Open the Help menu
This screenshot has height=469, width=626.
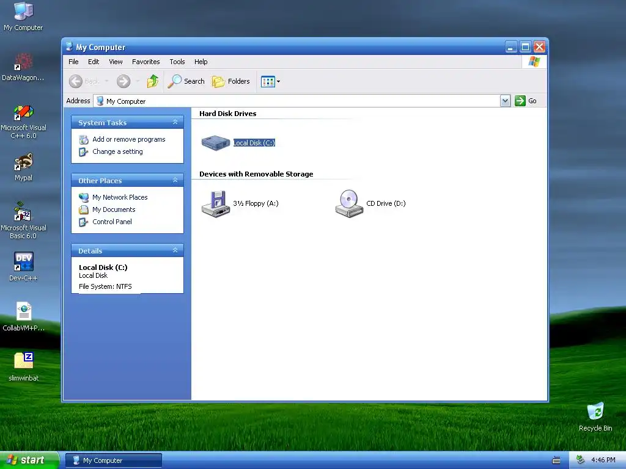[x=201, y=62]
